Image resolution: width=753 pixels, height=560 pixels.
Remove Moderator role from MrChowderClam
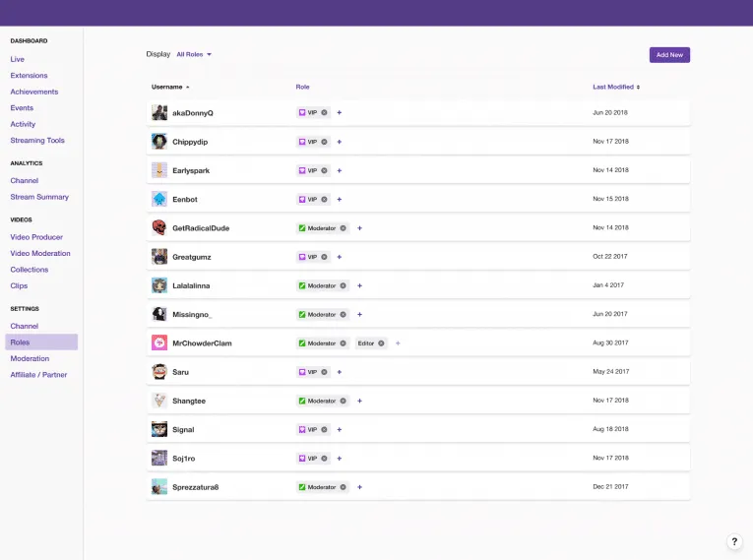tap(343, 343)
